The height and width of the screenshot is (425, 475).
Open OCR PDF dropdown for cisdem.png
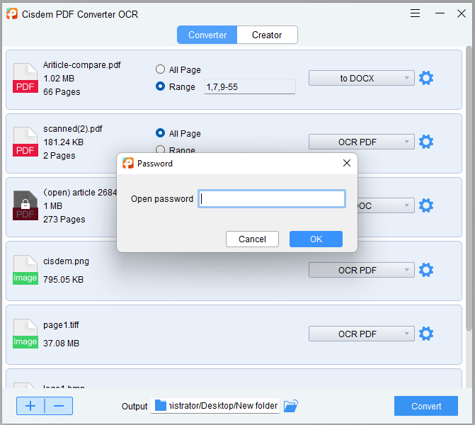point(362,270)
